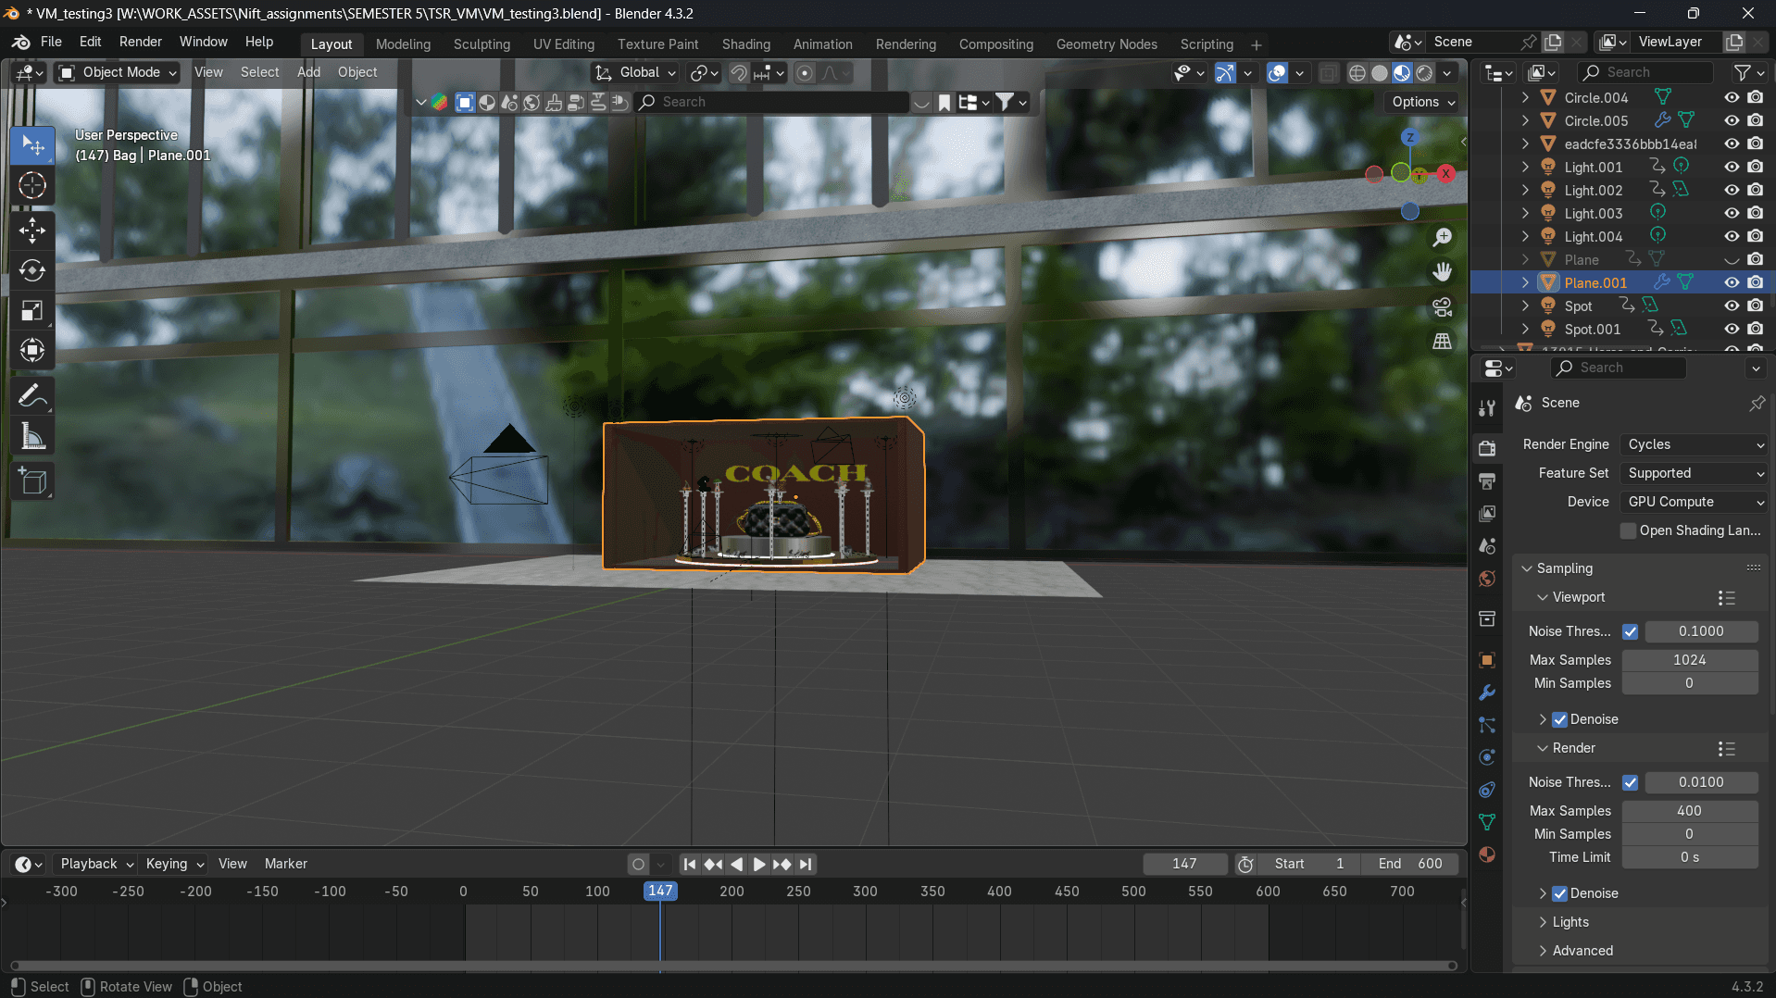Open the Physics properties tab icon
The image size is (1776, 998).
tap(1487, 757)
